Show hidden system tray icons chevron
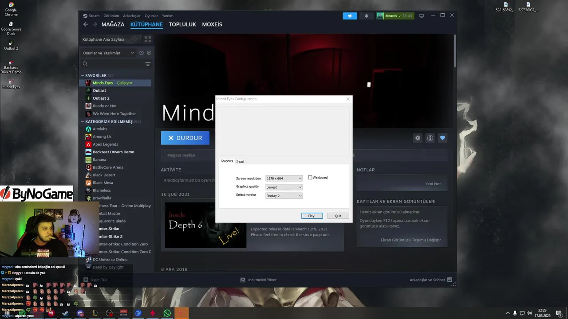Image resolution: width=568 pixels, height=319 pixels. pyautogui.click(x=508, y=313)
